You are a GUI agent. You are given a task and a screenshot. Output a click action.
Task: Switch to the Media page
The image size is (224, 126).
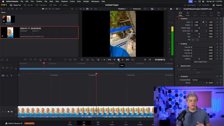point(70,123)
